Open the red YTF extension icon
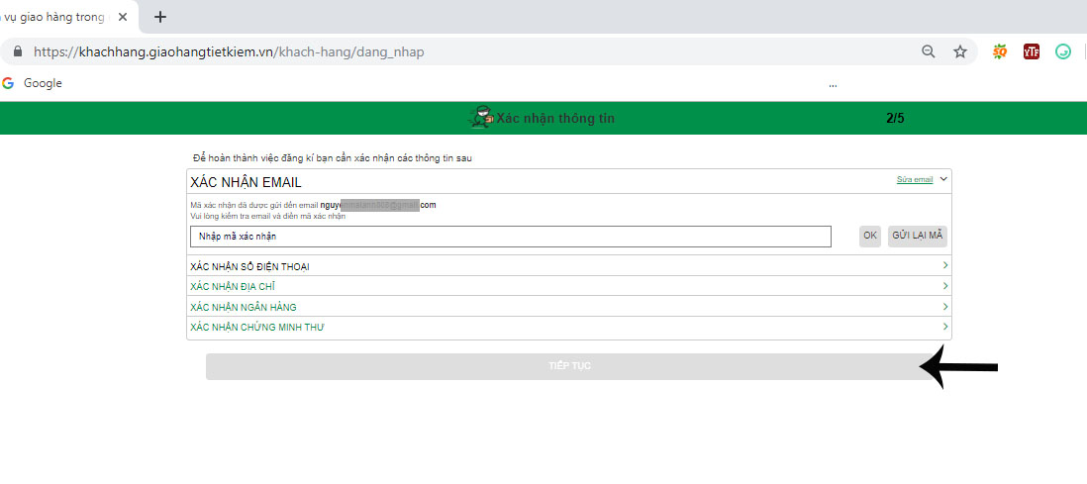 tap(1032, 51)
